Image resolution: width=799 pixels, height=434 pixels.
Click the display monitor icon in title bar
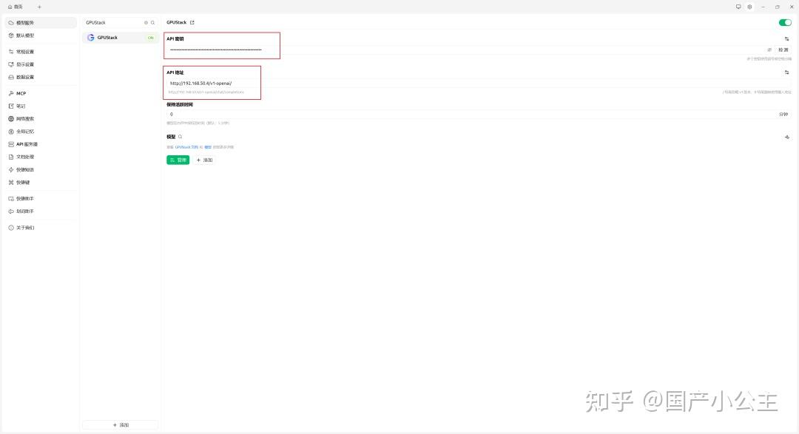point(738,7)
